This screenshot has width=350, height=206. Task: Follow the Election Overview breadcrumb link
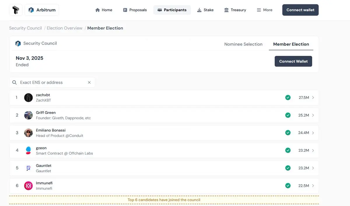pyautogui.click(x=64, y=28)
